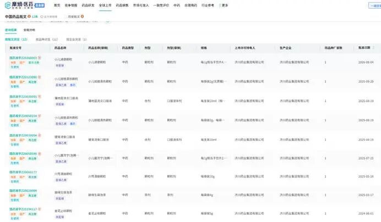Viewport: 381px width, 222px height.
Task: Select the 全球上市 navigation item
Action: [105, 5]
